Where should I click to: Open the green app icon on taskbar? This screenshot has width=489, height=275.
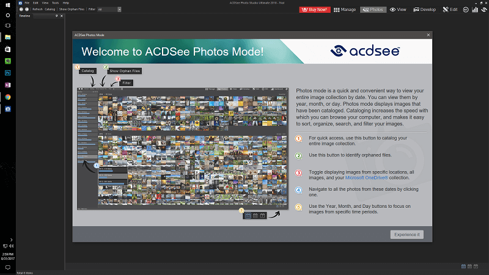[x=8, y=61]
